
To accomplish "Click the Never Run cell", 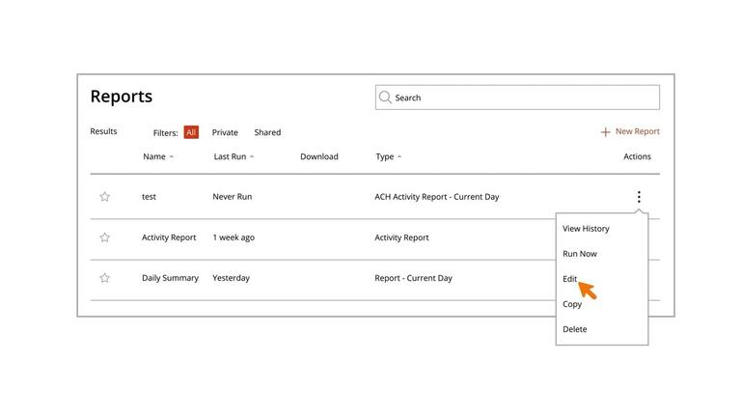I will pyautogui.click(x=232, y=197).
